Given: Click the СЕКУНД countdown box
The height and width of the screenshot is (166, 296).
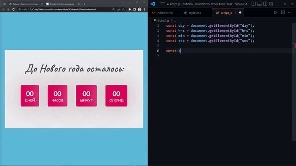Looking at the screenshot, I should [x=116, y=96].
